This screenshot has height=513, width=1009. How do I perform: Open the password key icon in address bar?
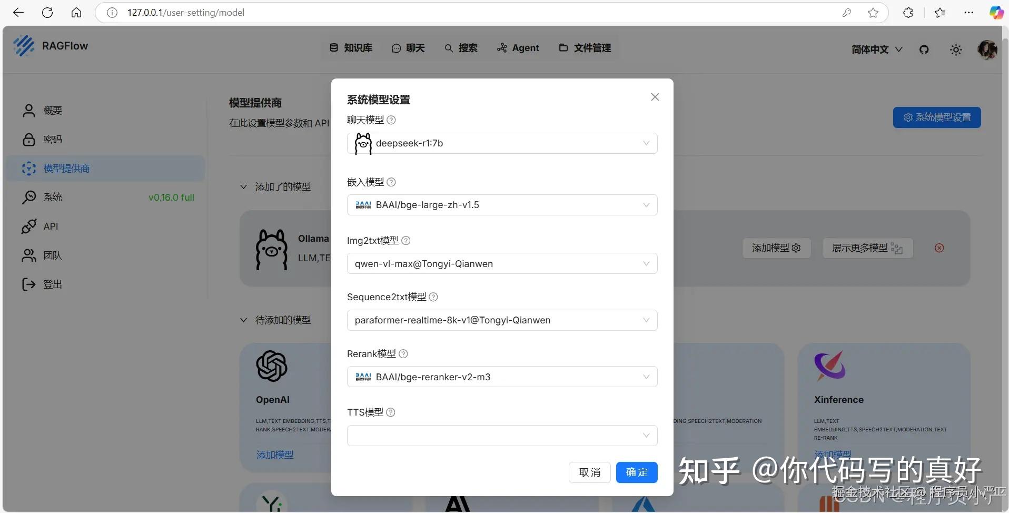pyautogui.click(x=847, y=13)
